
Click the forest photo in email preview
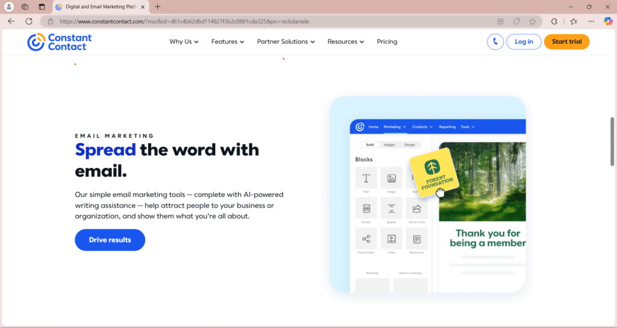[483, 182]
